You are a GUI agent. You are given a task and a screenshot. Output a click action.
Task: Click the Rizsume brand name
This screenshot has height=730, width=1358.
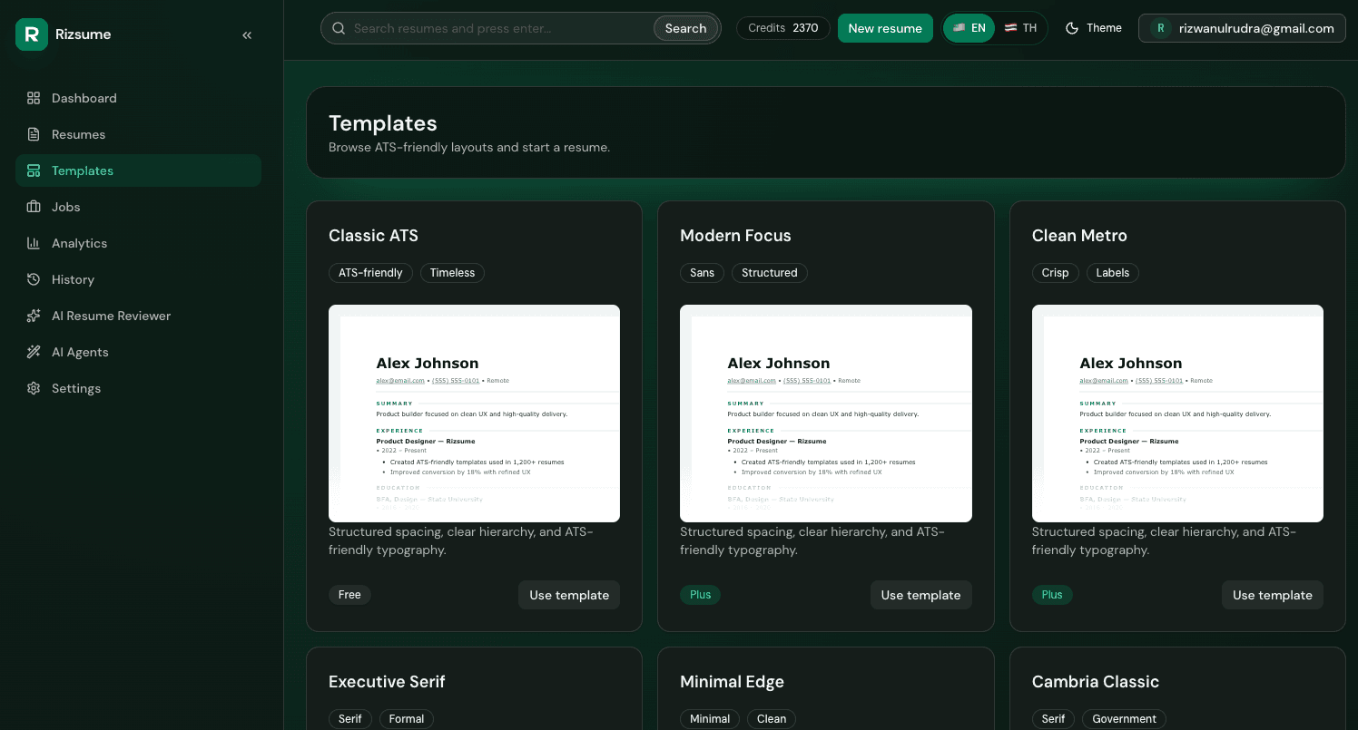click(83, 34)
